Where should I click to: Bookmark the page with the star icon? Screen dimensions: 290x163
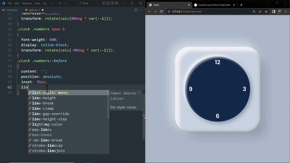click(266, 11)
